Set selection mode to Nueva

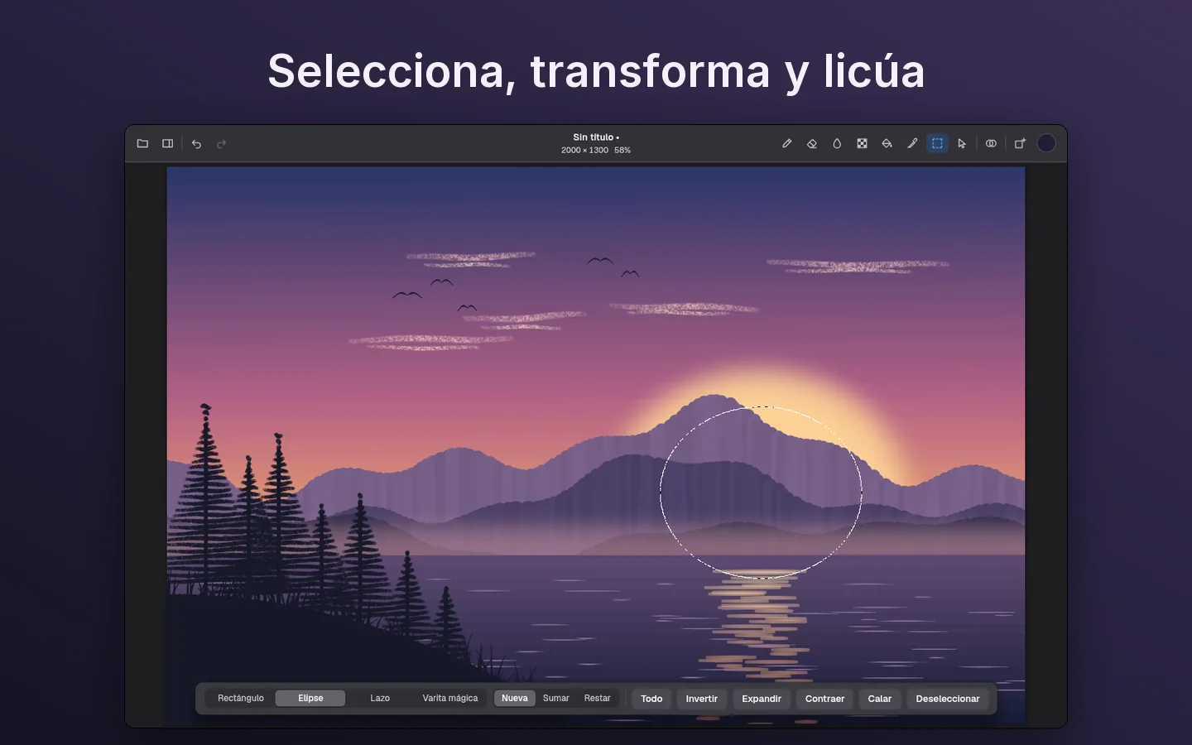[515, 699]
